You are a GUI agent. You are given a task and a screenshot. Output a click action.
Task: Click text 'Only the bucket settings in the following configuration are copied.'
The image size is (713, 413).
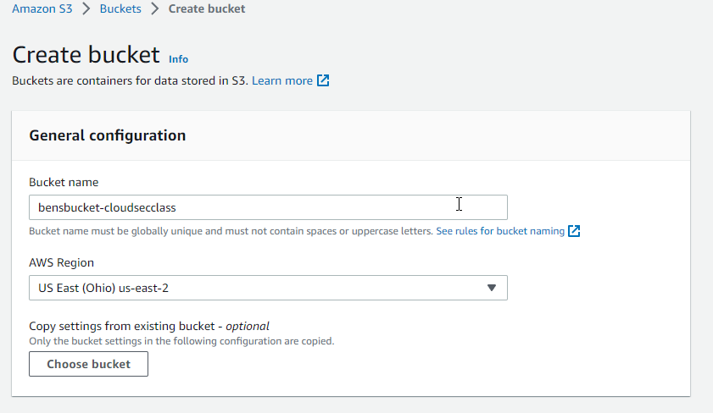181,341
